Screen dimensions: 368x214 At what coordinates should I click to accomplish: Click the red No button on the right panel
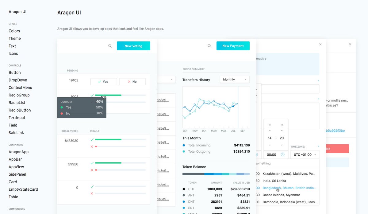tap(337, 149)
